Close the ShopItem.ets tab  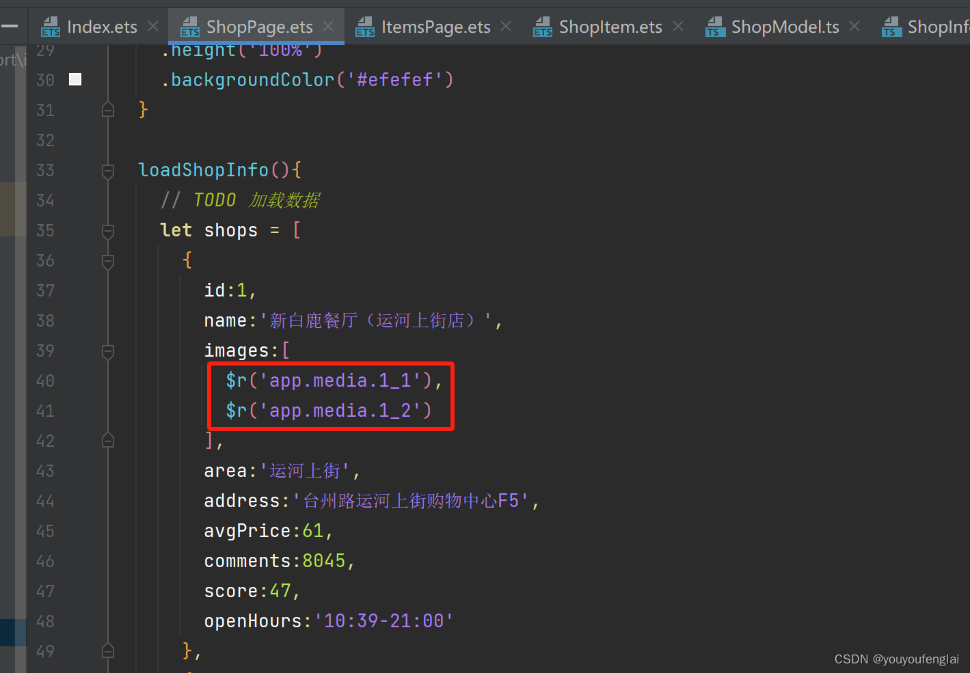pyautogui.click(x=678, y=26)
